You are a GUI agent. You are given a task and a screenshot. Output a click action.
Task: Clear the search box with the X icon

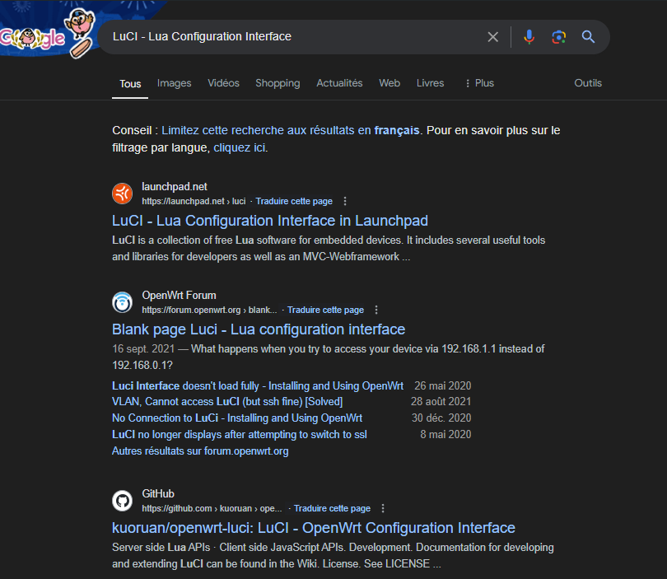point(492,37)
